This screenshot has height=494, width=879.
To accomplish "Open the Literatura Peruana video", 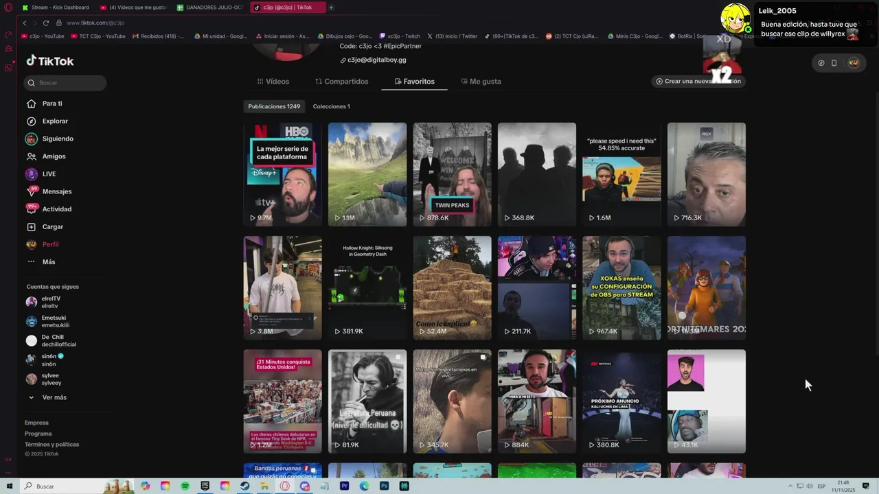I will (x=367, y=401).
